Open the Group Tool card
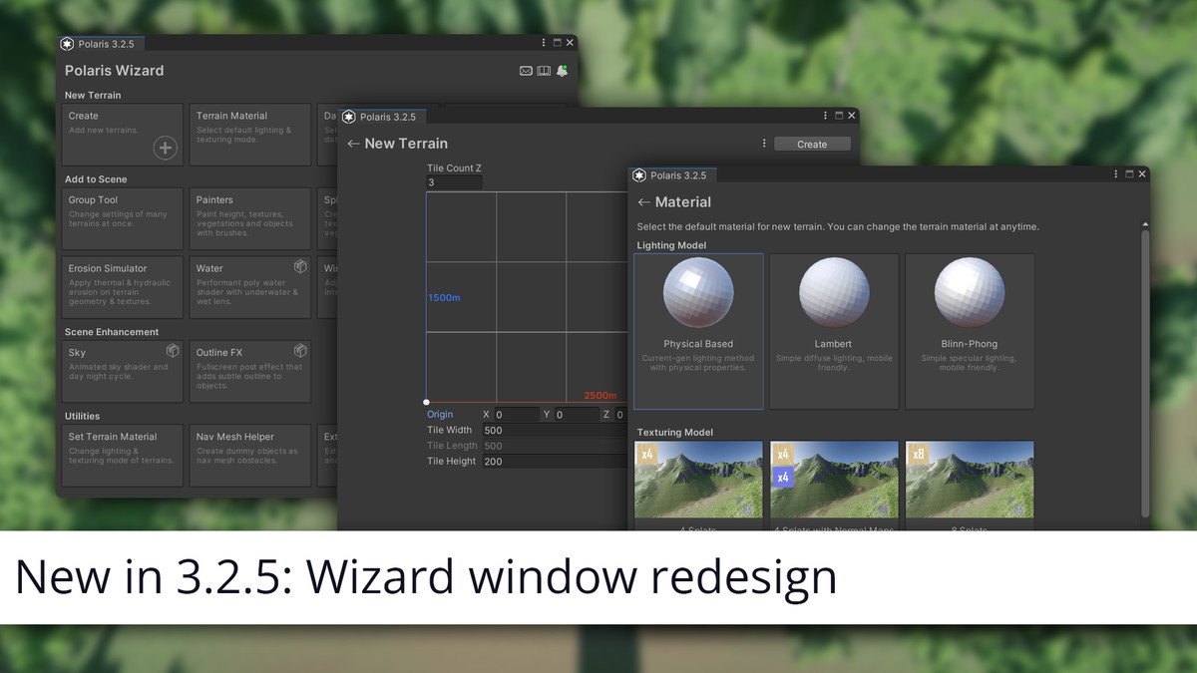The height and width of the screenshot is (673, 1197). (124, 218)
